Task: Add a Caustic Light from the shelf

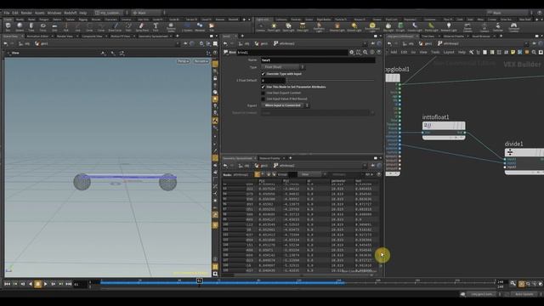Action: 415,27
